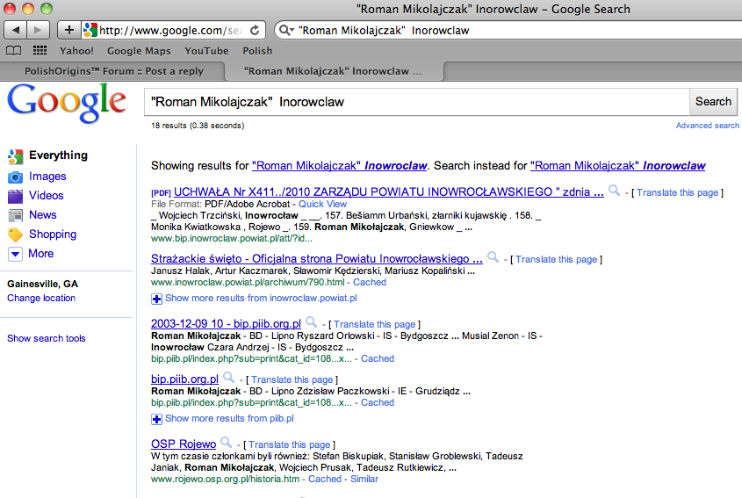Switch to PolishOrigins Forum tab
Image resolution: width=742 pixels, height=498 pixels.
[113, 71]
